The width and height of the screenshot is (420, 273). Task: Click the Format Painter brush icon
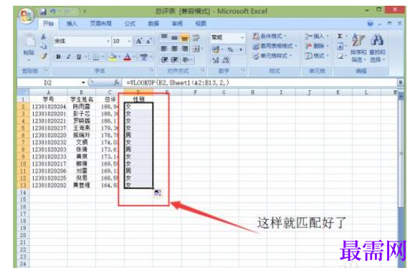44,57
